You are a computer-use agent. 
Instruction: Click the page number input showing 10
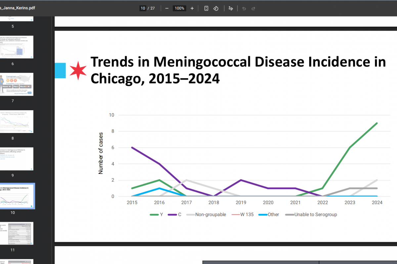click(x=143, y=8)
